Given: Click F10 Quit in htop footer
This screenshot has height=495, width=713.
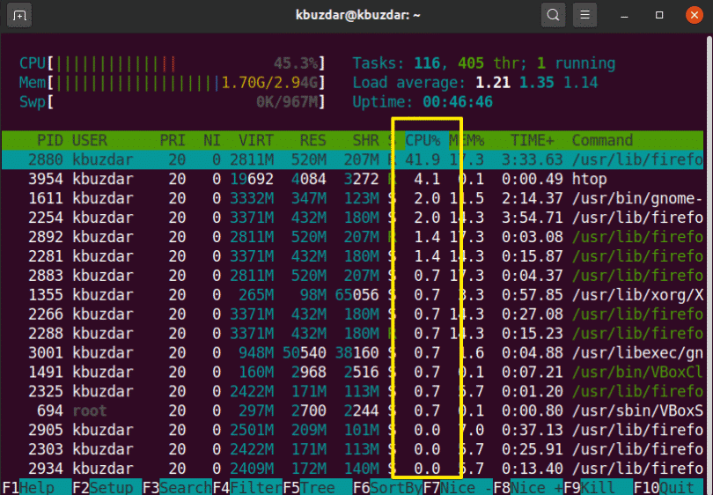Looking at the screenshot, I should (x=668, y=487).
